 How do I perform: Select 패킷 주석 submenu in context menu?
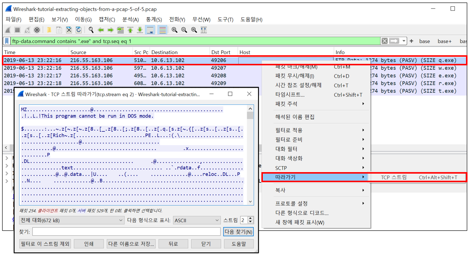coord(316,104)
